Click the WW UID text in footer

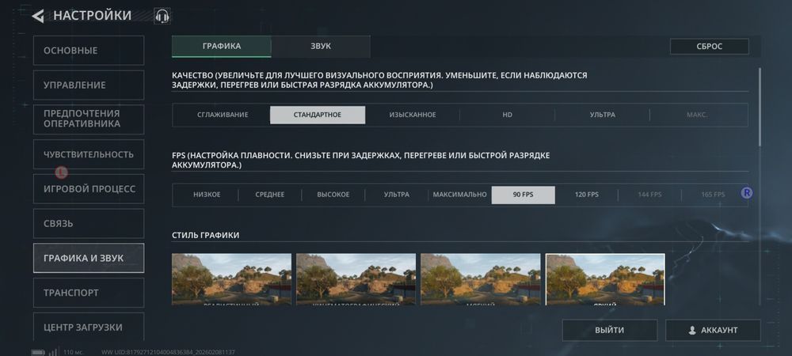(x=168, y=353)
